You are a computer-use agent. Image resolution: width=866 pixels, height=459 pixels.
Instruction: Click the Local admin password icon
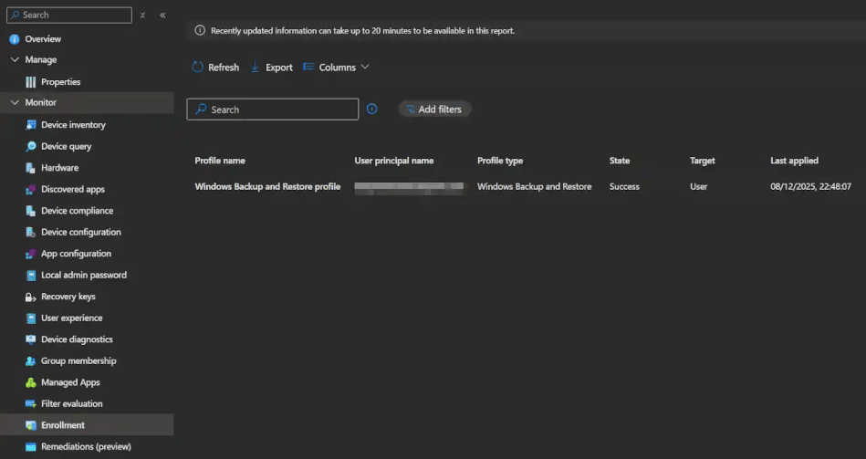(31, 275)
